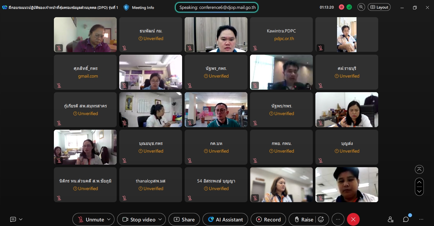Stop your video
This screenshot has width=434, height=226.
(139, 219)
